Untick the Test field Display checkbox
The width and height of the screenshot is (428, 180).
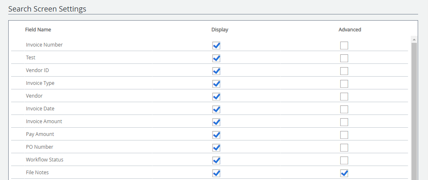tap(216, 58)
